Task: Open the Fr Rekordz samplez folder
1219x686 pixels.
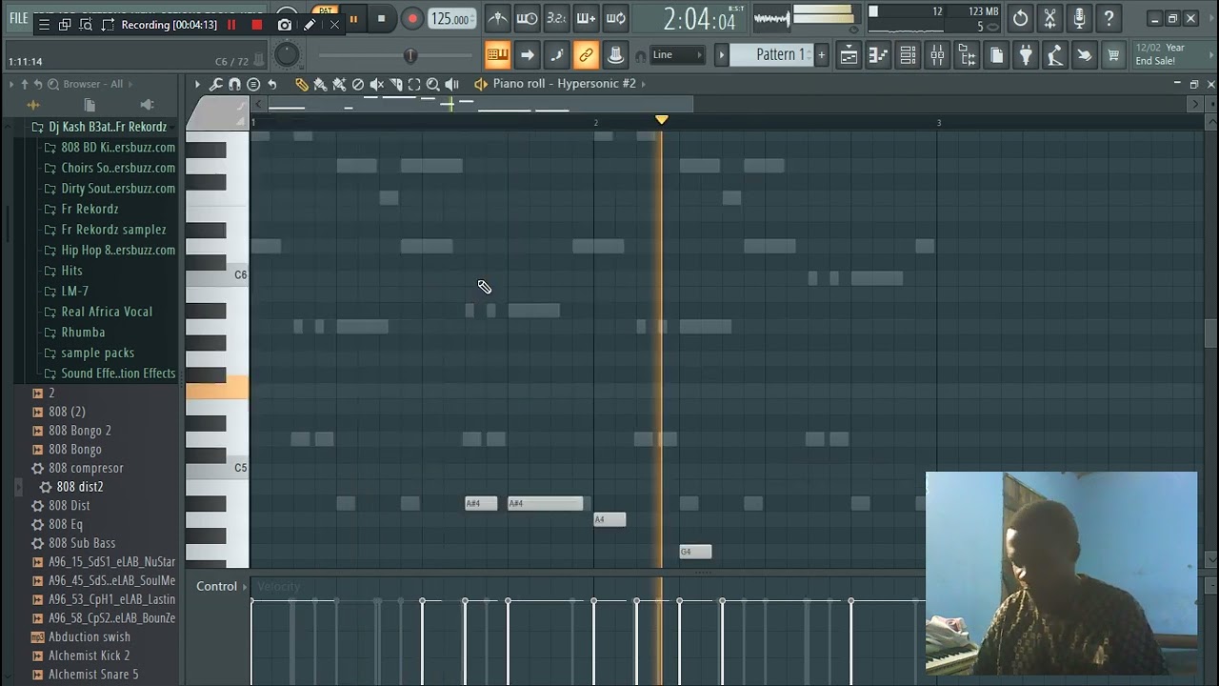Action: (113, 230)
